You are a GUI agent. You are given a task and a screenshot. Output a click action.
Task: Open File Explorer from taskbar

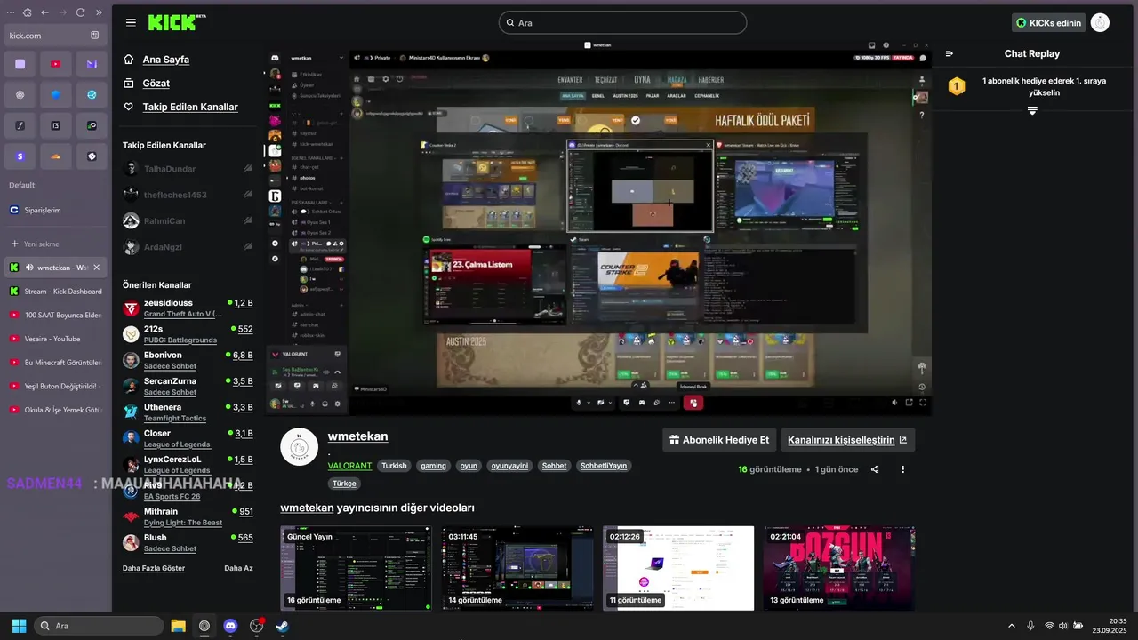tap(178, 626)
